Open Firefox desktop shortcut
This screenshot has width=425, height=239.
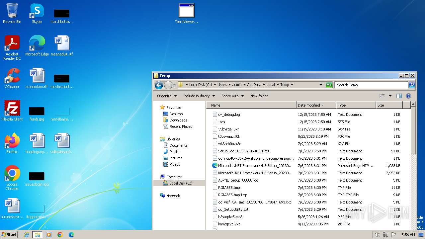point(12,143)
